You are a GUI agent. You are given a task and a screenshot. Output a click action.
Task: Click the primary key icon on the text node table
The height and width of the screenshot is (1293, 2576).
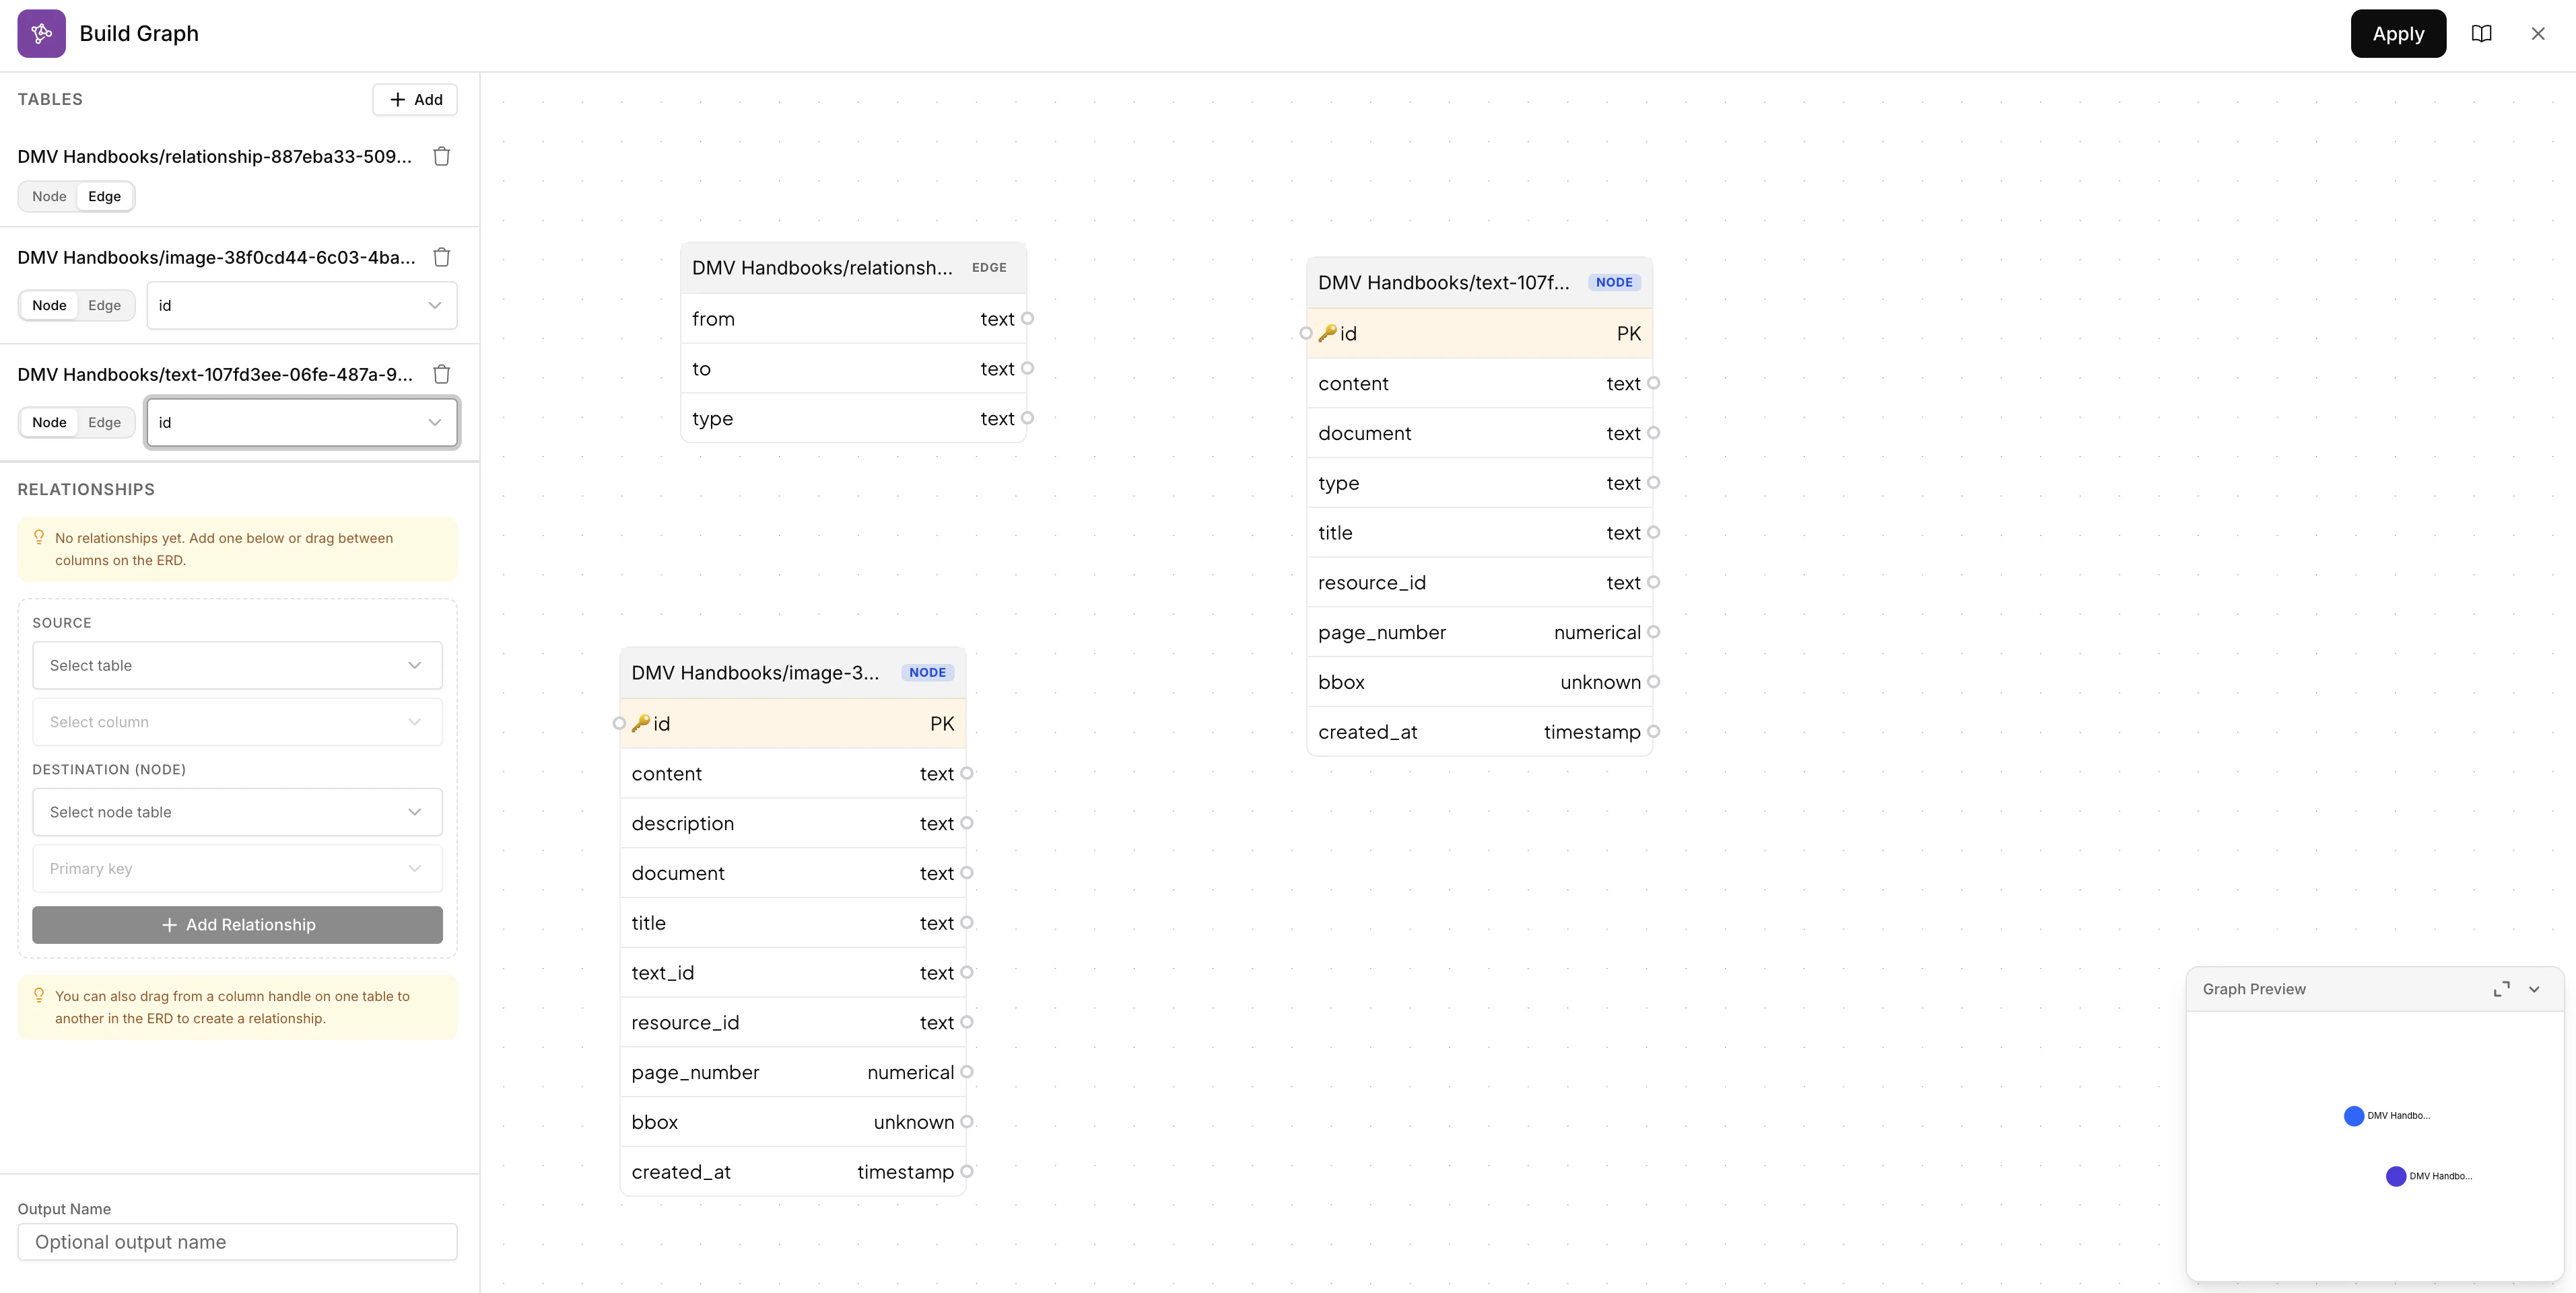(1328, 333)
